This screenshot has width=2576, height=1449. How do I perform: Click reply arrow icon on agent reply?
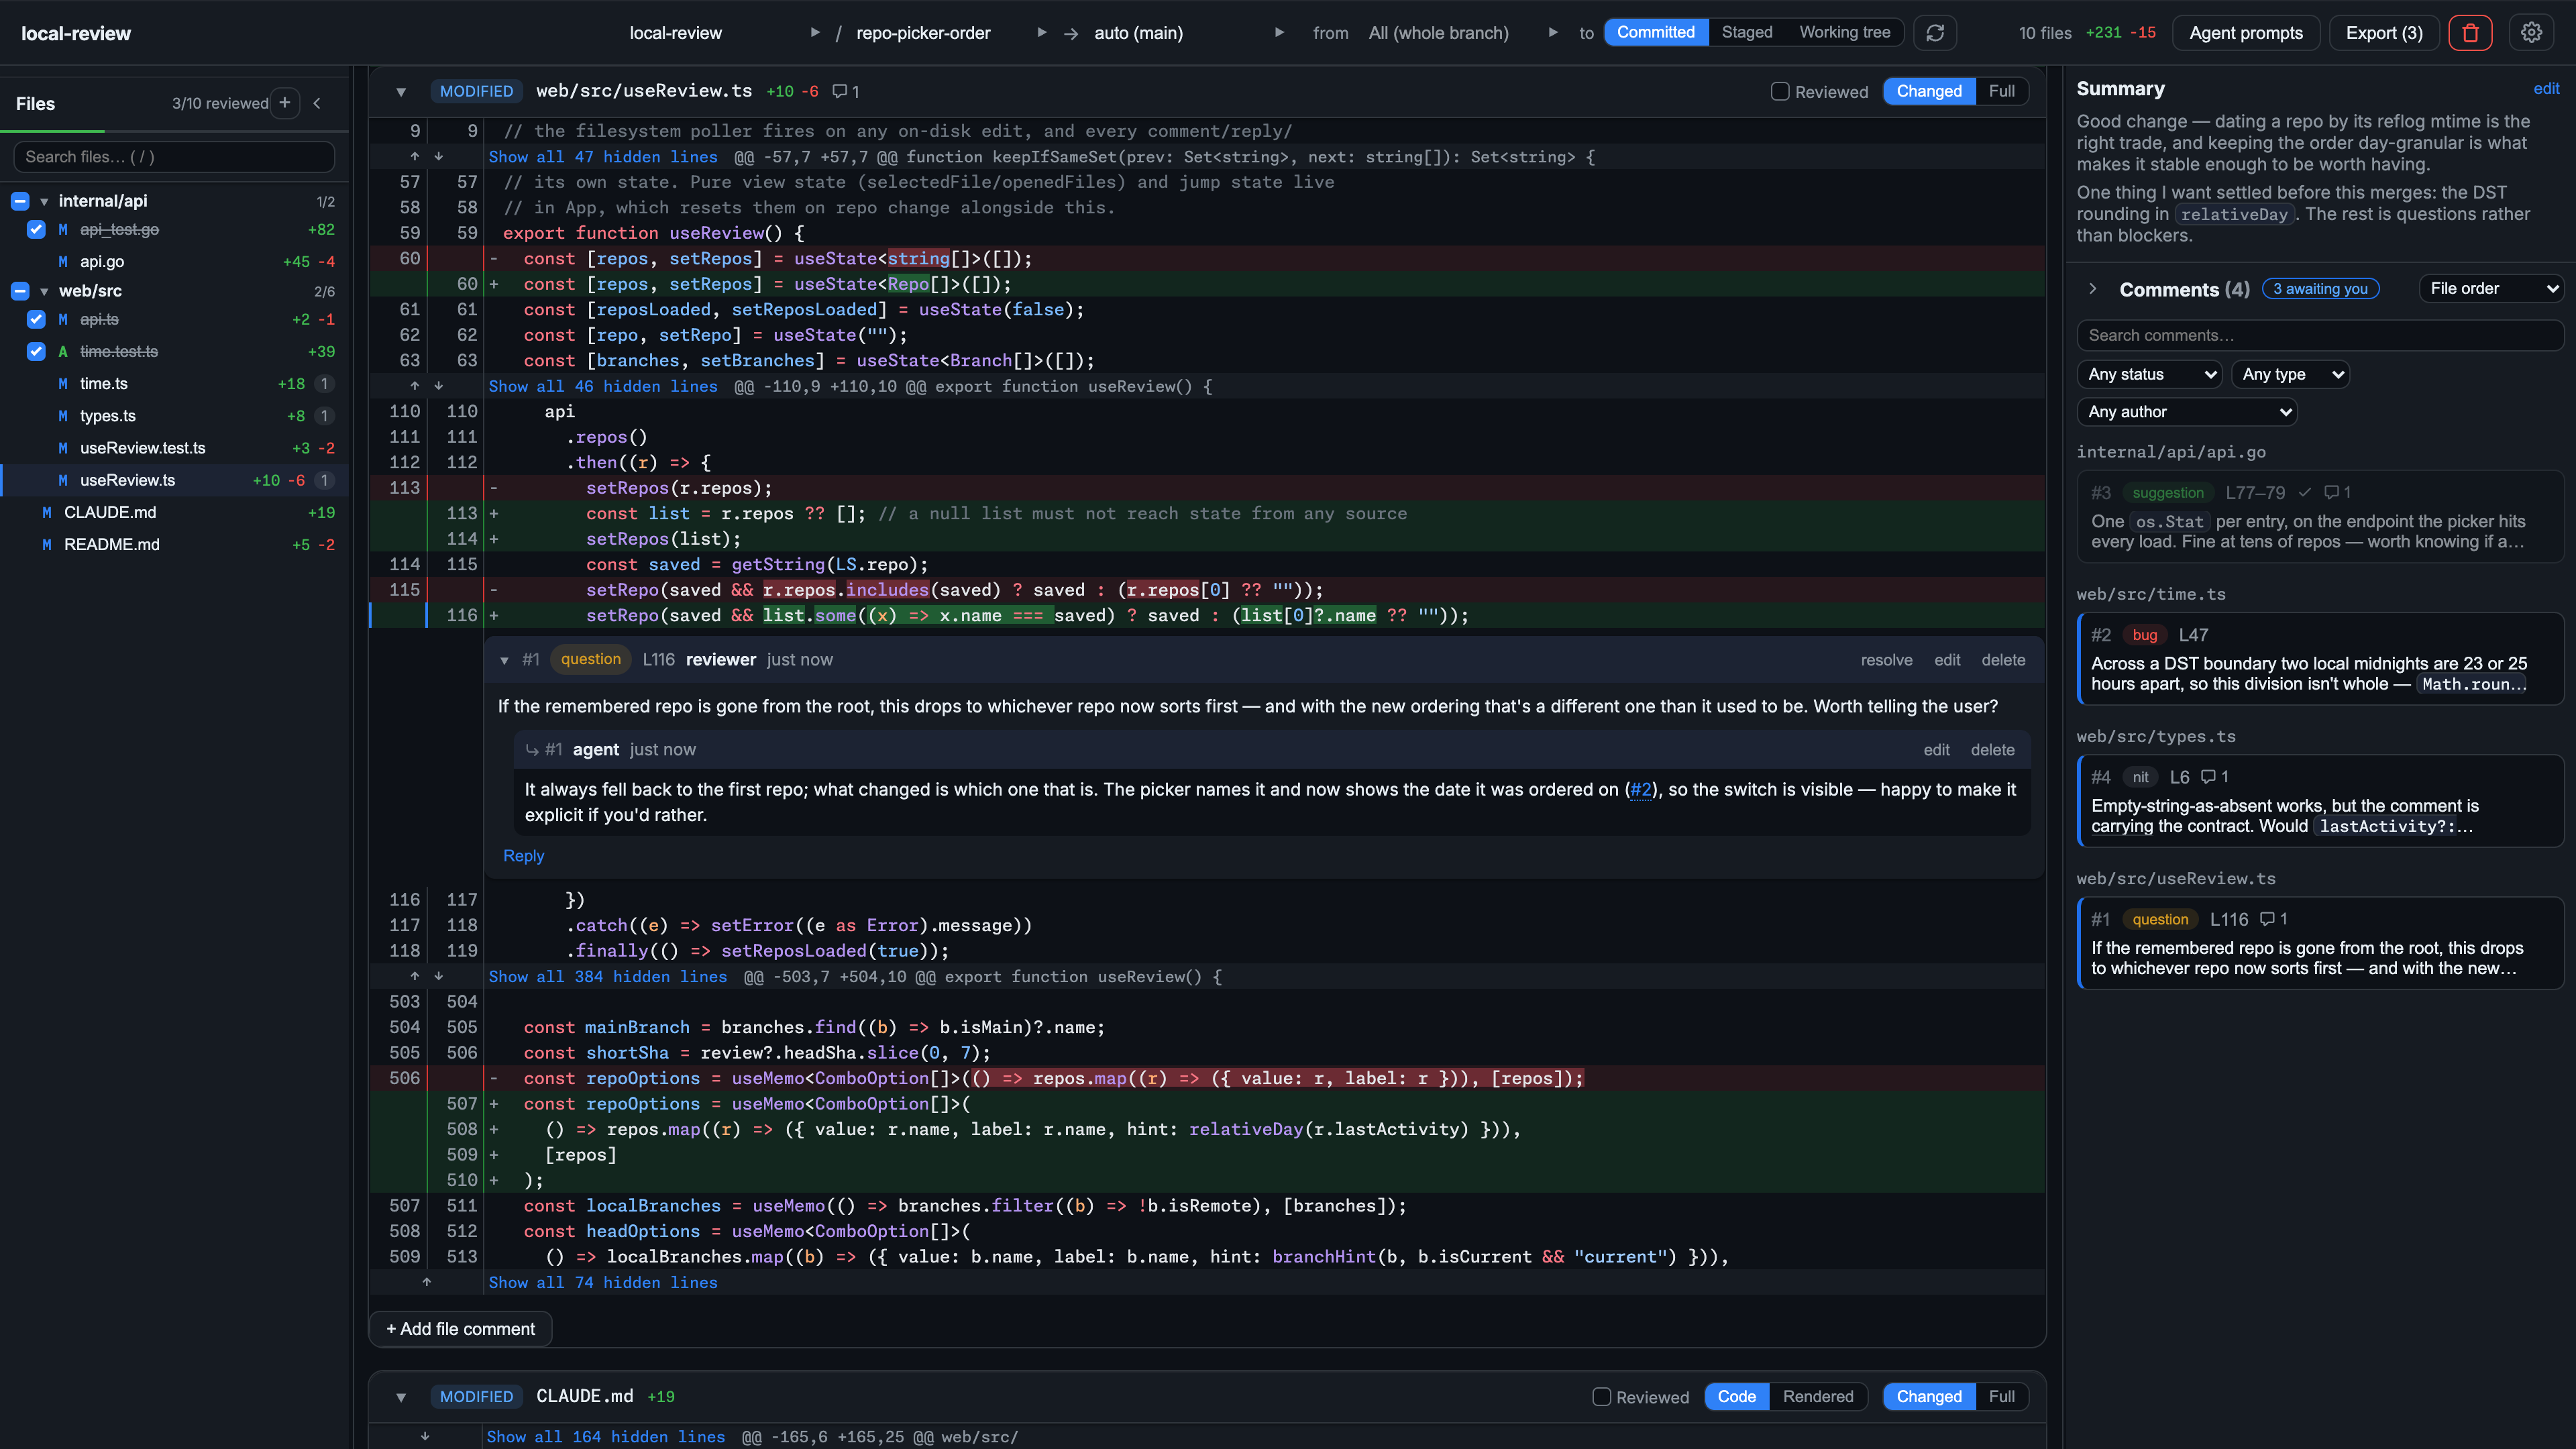(532, 750)
